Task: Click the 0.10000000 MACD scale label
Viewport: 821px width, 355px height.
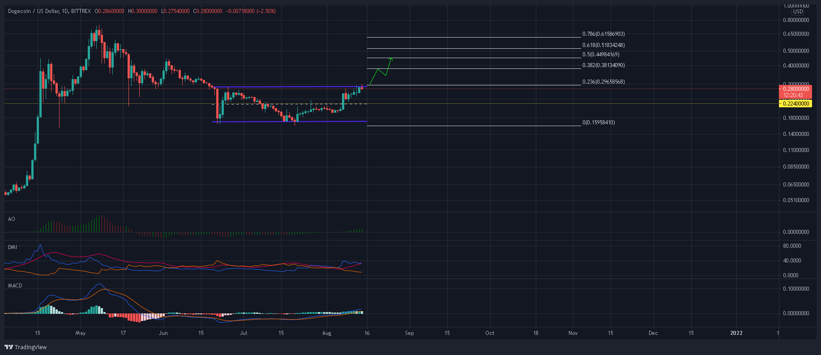Action: 795,289
